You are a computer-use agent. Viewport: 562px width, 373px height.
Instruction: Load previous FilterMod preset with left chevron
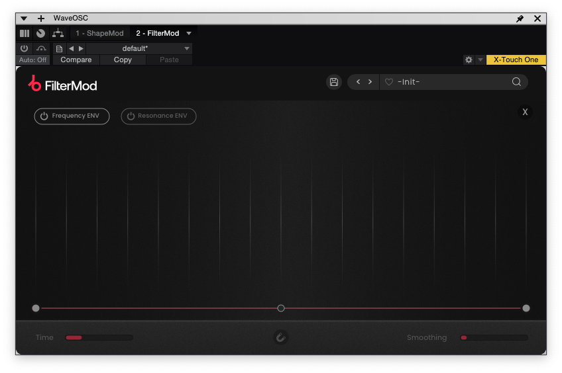coord(358,82)
